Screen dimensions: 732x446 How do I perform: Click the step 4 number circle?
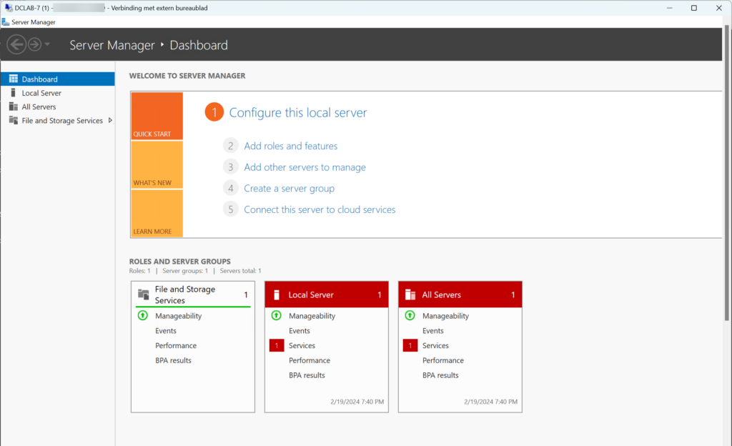[x=231, y=188]
